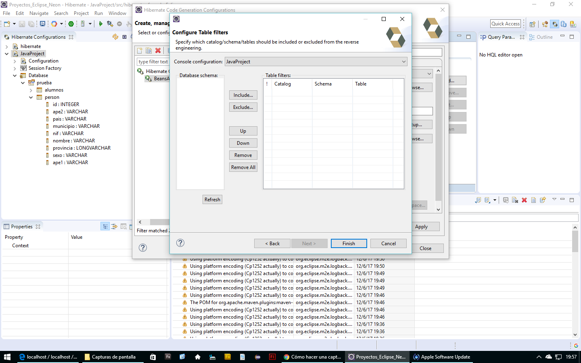
Task: Click the blue monitor terminal toolbar icon
Action: click(x=42, y=24)
